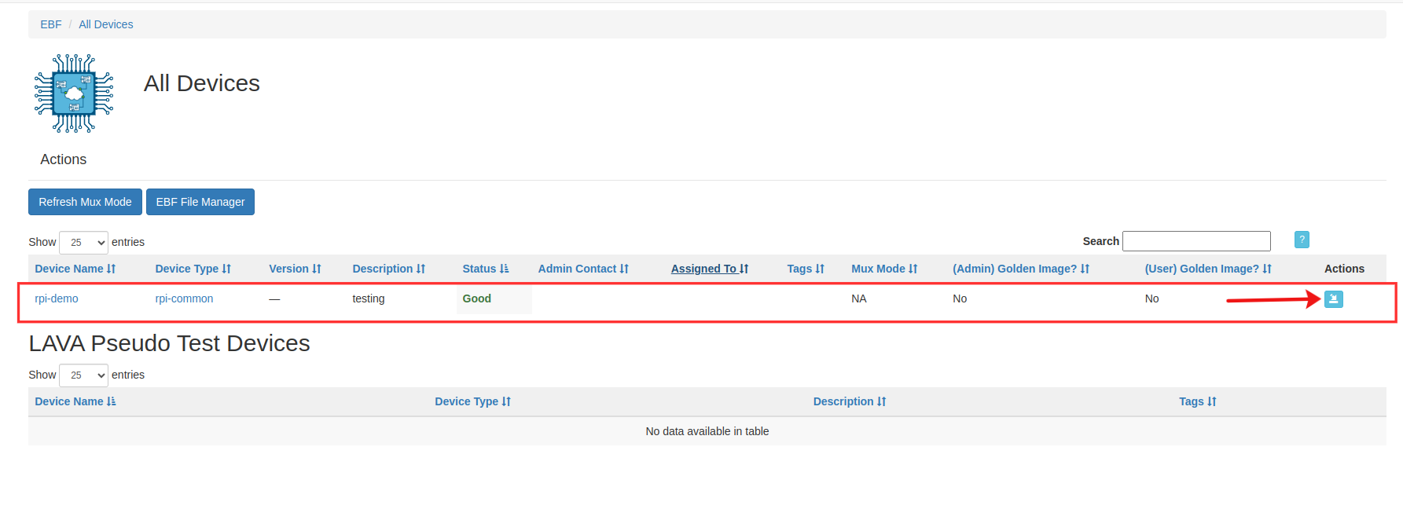Sort by Admin Contact column
The image size is (1403, 509).
pyautogui.click(x=583, y=269)
